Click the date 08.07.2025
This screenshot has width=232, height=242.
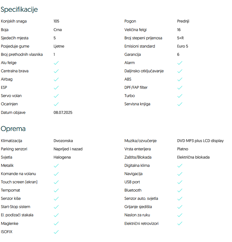63,112
